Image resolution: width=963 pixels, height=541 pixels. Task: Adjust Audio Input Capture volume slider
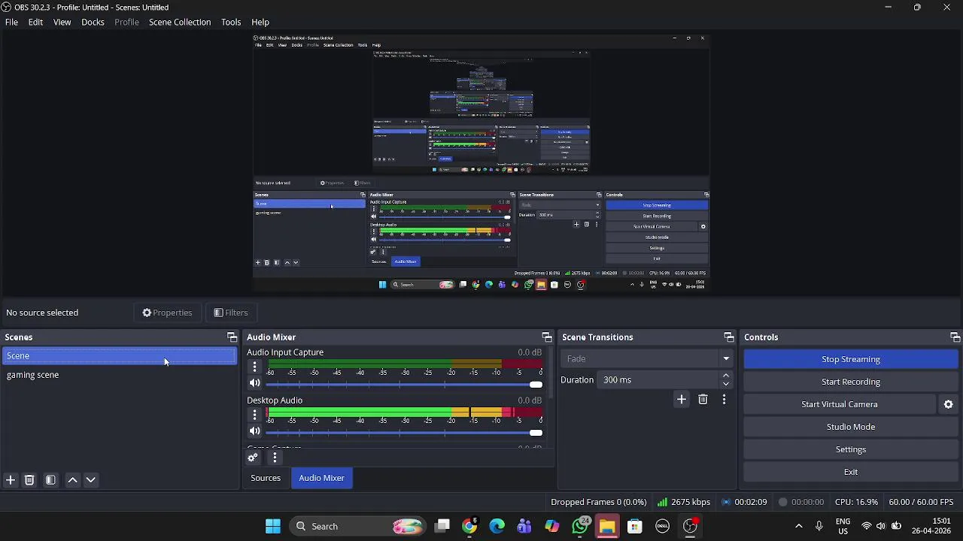click(404, 384)
